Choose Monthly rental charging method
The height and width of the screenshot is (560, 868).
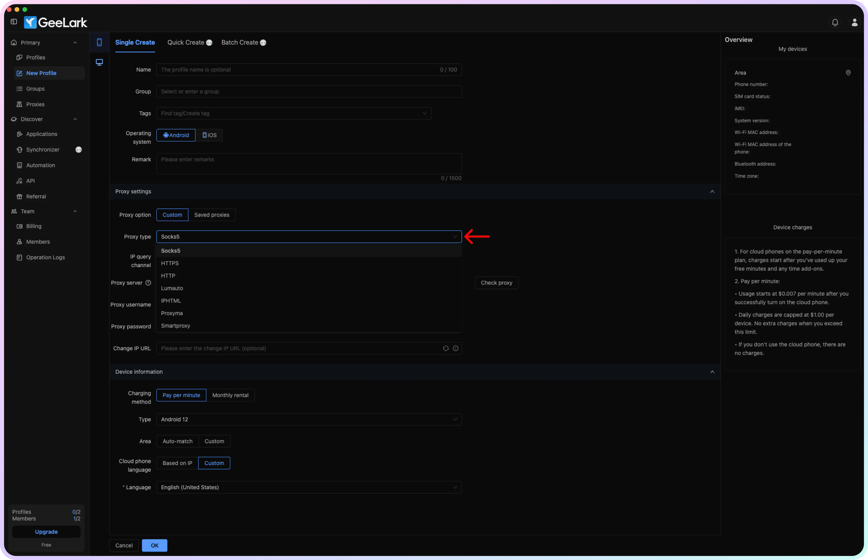[230, 395]
